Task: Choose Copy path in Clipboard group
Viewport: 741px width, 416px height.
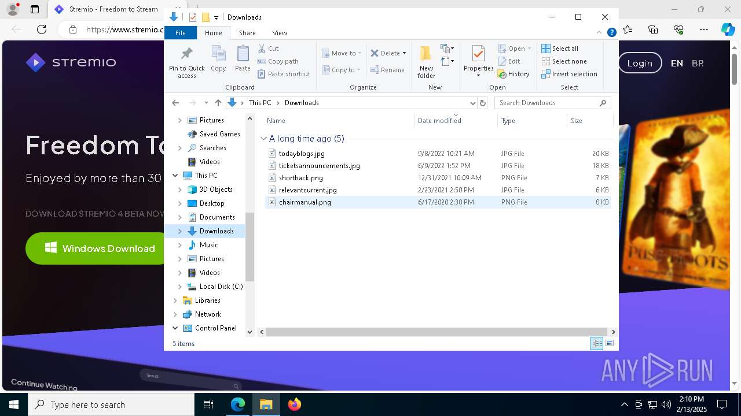Action: point(278,61)
